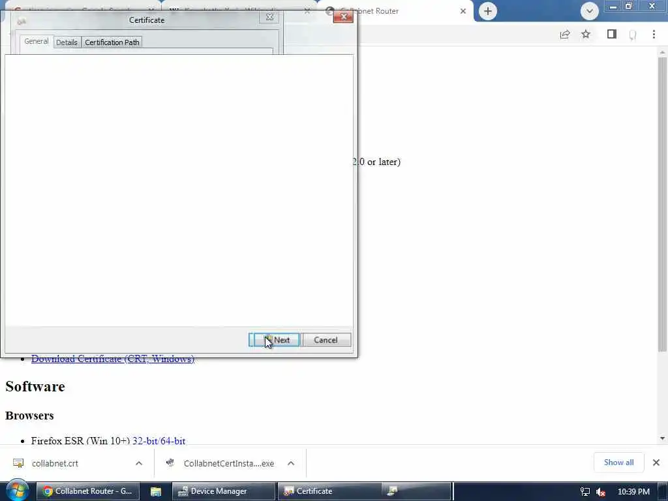Close the downloads bar
The width and height of the screenshot is (668, 501).
click(x=656, y=463)
